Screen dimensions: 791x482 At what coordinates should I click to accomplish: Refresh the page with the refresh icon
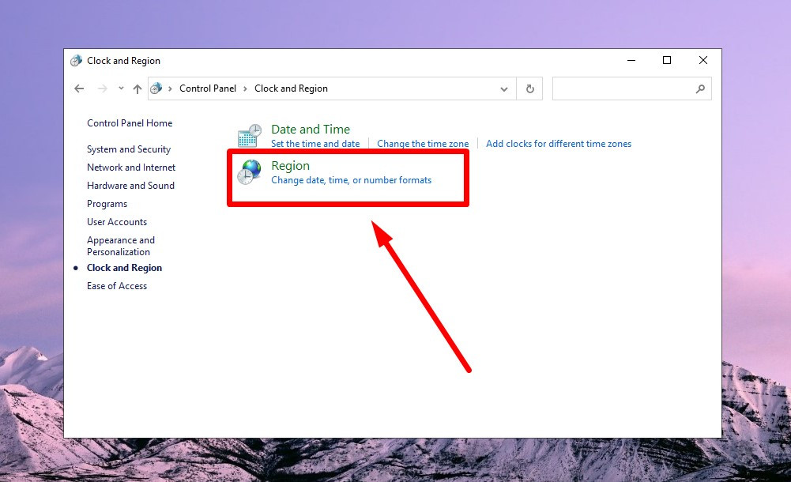(529, 88)
